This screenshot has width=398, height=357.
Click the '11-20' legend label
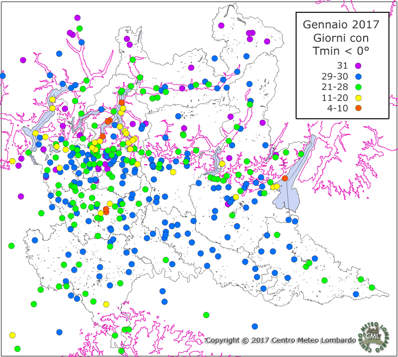pyautogui.click(x=334, y=97)
